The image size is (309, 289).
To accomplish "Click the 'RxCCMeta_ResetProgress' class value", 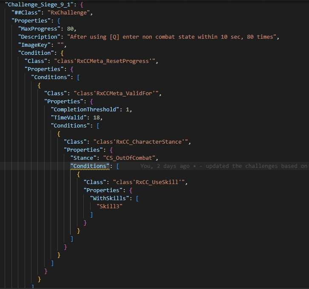I will 105,61.
